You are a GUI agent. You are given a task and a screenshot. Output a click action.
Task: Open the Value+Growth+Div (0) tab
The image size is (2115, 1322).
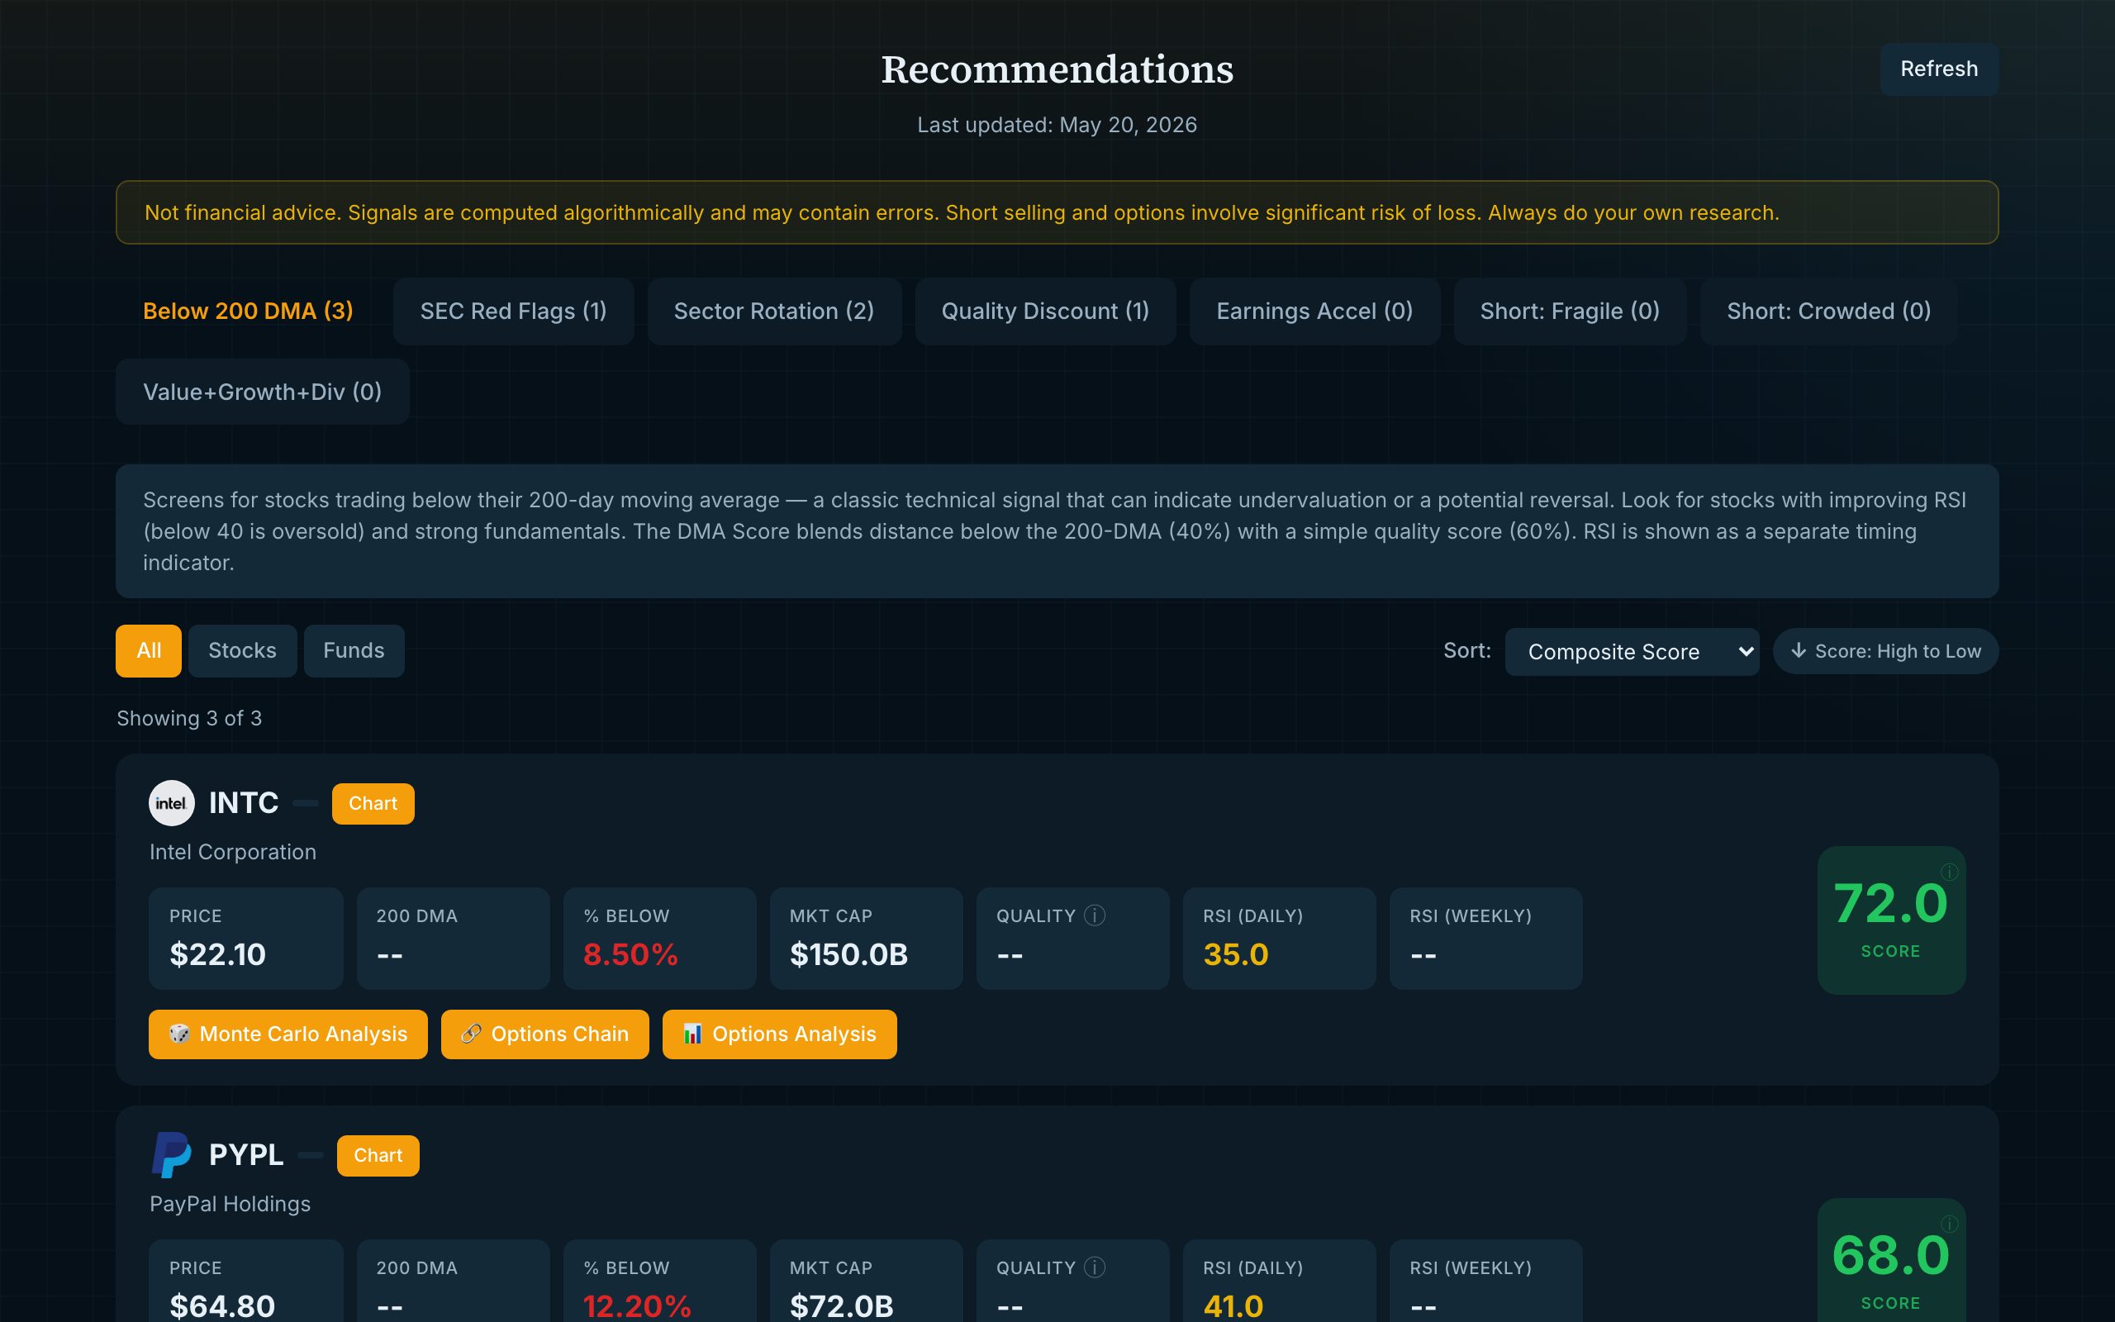262,392
